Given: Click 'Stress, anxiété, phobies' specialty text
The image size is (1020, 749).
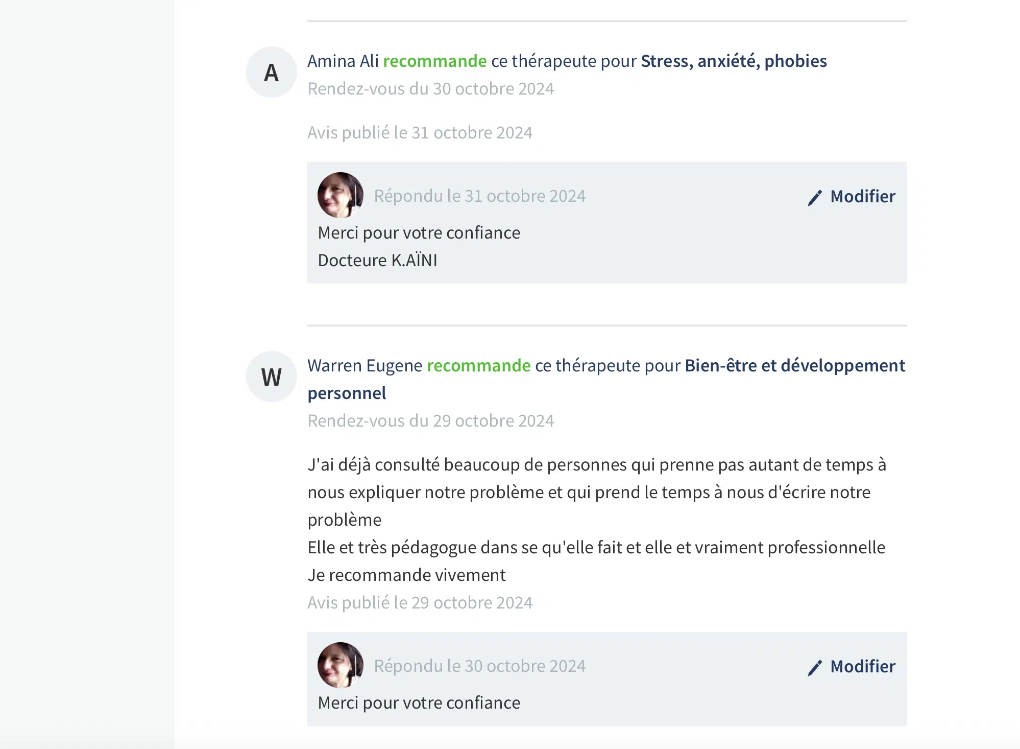Looking at the screenshot, I should tap(733, 61).
